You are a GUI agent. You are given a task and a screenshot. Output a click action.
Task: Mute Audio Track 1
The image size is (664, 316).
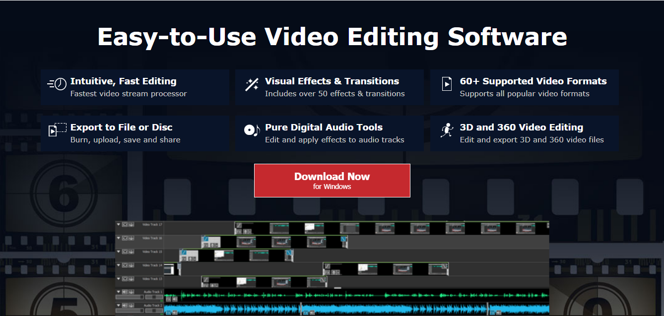tap(125, 292)
